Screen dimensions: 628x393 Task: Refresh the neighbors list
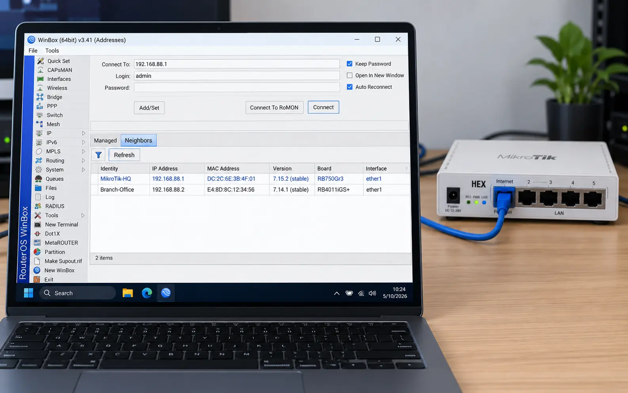tap(124, 155)
